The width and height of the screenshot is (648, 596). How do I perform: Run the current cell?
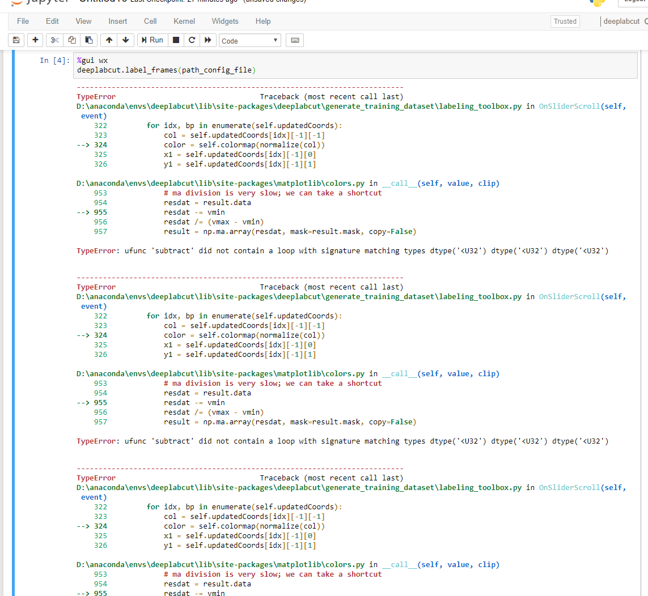153,40
